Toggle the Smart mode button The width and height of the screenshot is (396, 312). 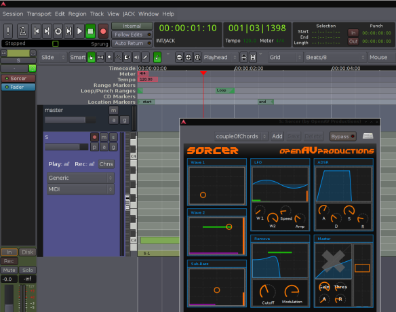[77, 58]
